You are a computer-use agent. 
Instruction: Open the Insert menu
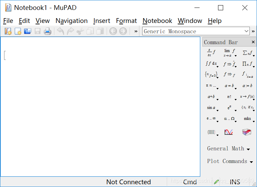102,21
